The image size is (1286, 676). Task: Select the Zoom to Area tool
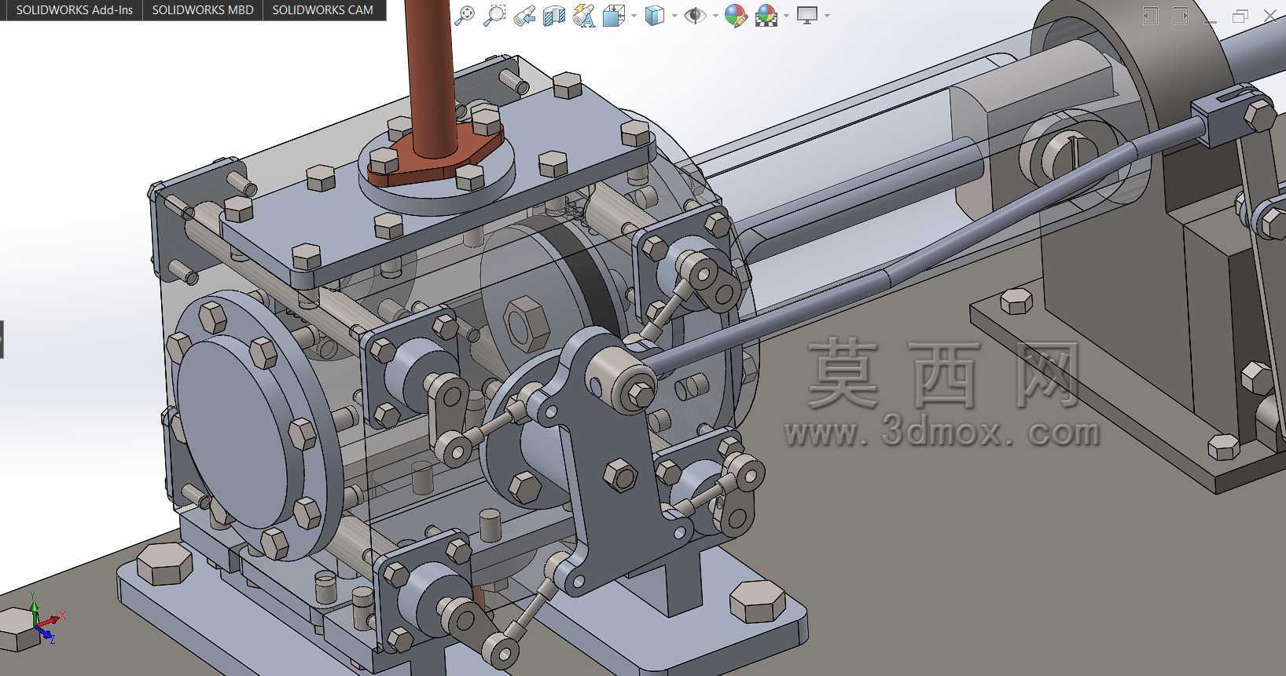tap(494, 15)
